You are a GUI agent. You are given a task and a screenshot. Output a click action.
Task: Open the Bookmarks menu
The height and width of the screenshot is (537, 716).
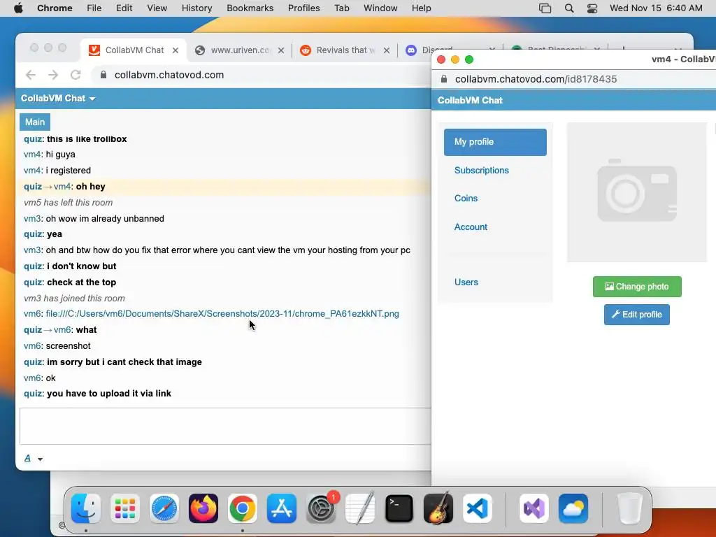click(x=250, y=8)
